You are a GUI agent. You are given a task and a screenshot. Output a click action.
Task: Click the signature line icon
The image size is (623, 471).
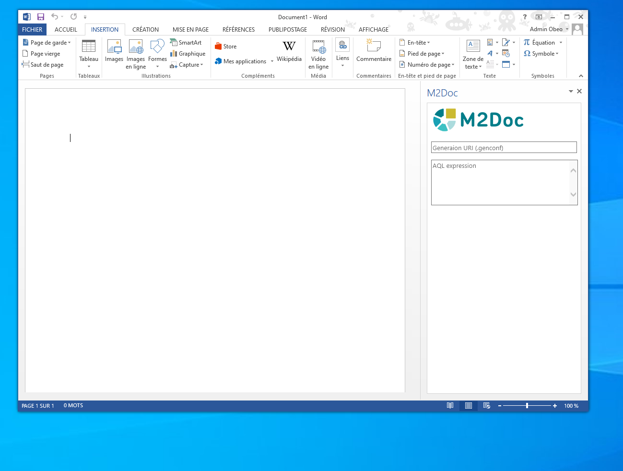click(505, 42)
